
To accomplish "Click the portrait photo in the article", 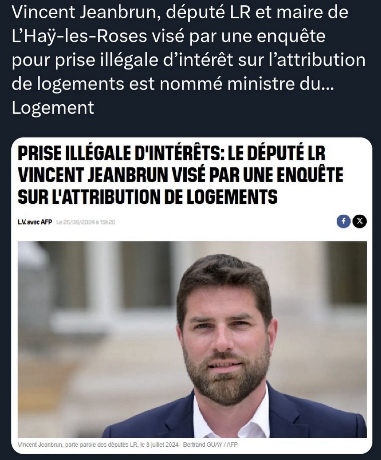I will 192,339.
